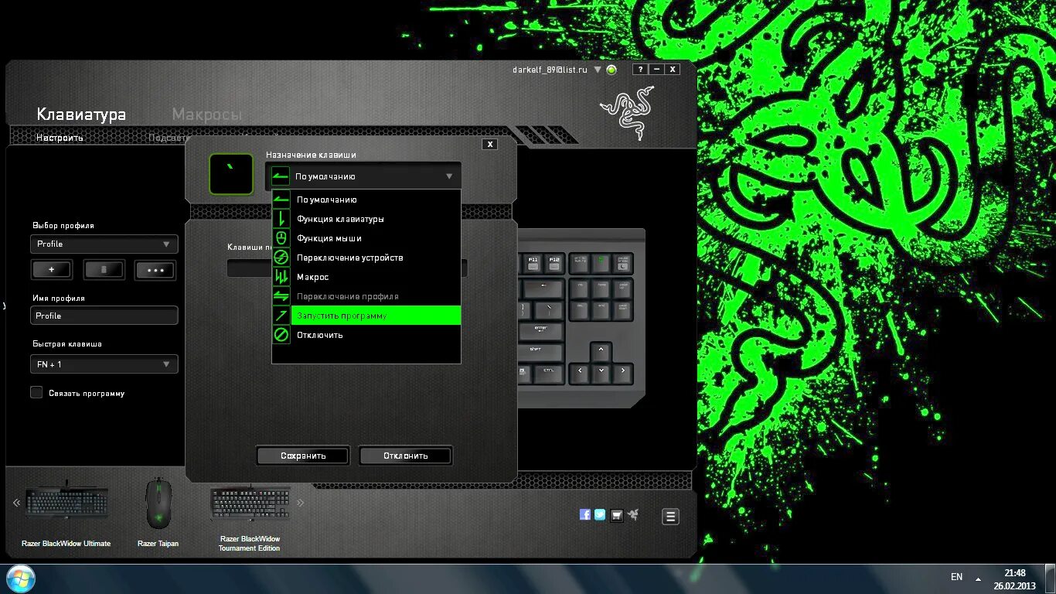The width and height of the screenshot is (1056, 594).
Task: Open the Razer store cart icon
Action: (x=616, y=515)
